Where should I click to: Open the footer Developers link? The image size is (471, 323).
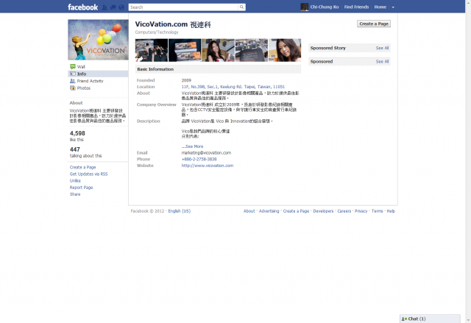[x=323, y=211]
